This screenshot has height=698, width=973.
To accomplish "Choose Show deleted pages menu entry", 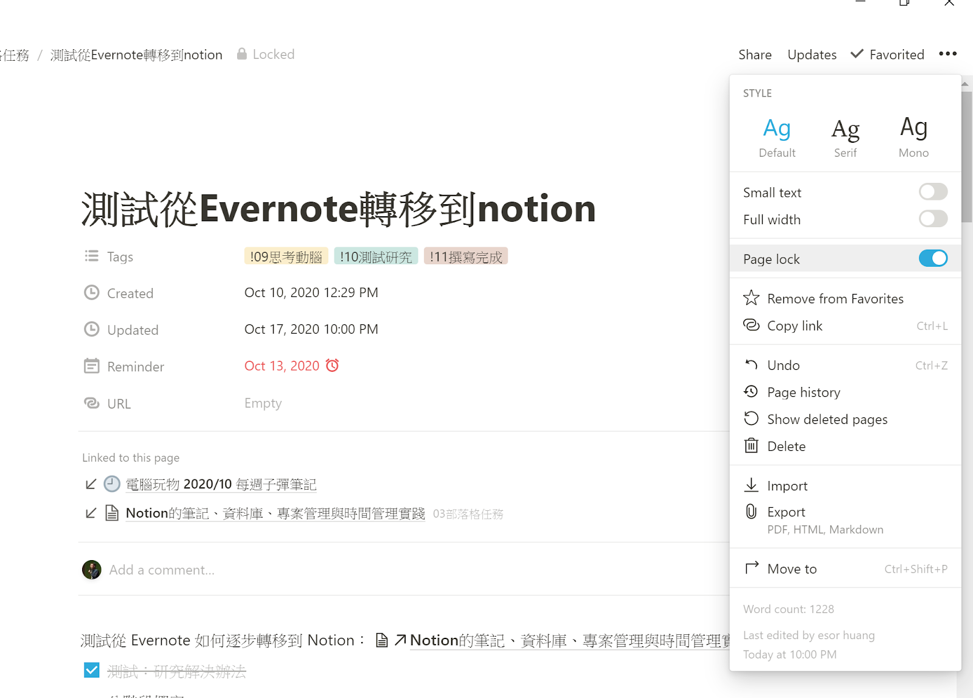I will [x=845, y=419].
